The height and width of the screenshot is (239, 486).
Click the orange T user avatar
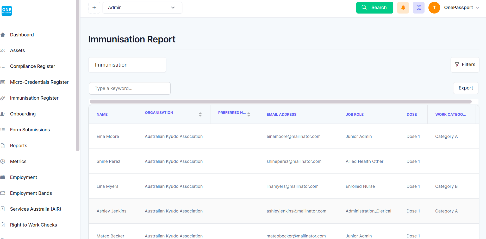pos(434,8)
